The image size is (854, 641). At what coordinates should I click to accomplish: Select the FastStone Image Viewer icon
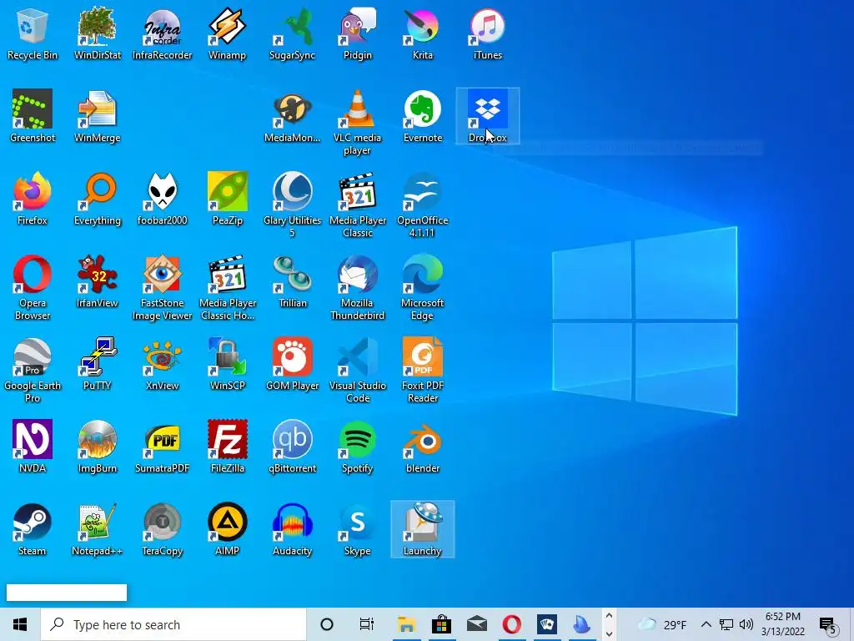(x=163, y=288)
